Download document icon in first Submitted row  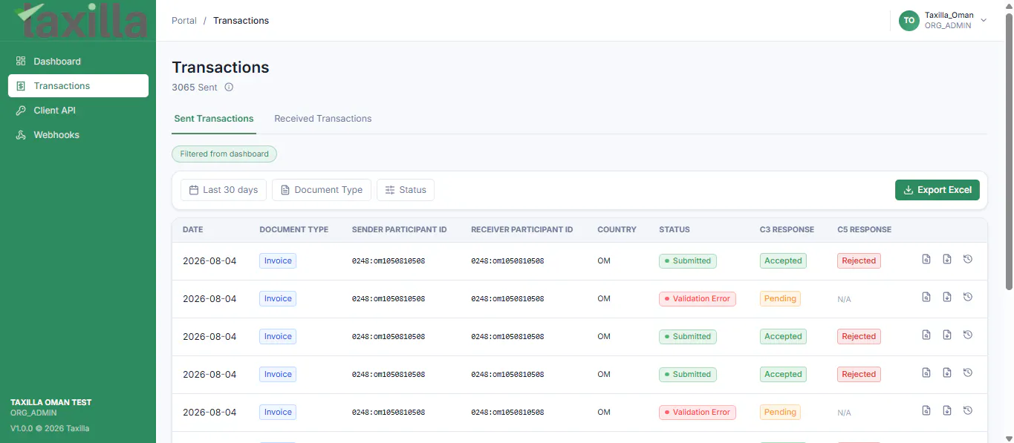947,259
